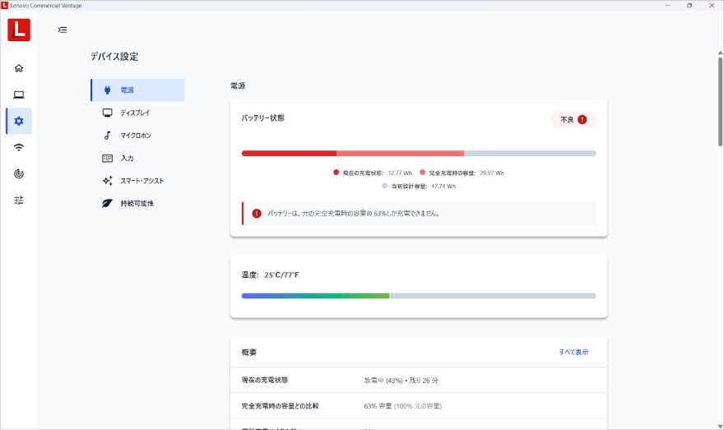The width and height of the screenshot is (724, 430).
Task: Click the battery capacity bar
Action: (418, 153)
